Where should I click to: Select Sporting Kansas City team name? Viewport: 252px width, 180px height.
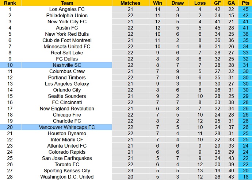coord(67,171)
